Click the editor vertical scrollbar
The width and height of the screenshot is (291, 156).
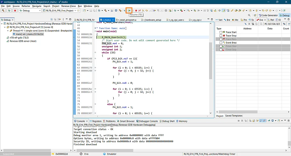[211, 61]
